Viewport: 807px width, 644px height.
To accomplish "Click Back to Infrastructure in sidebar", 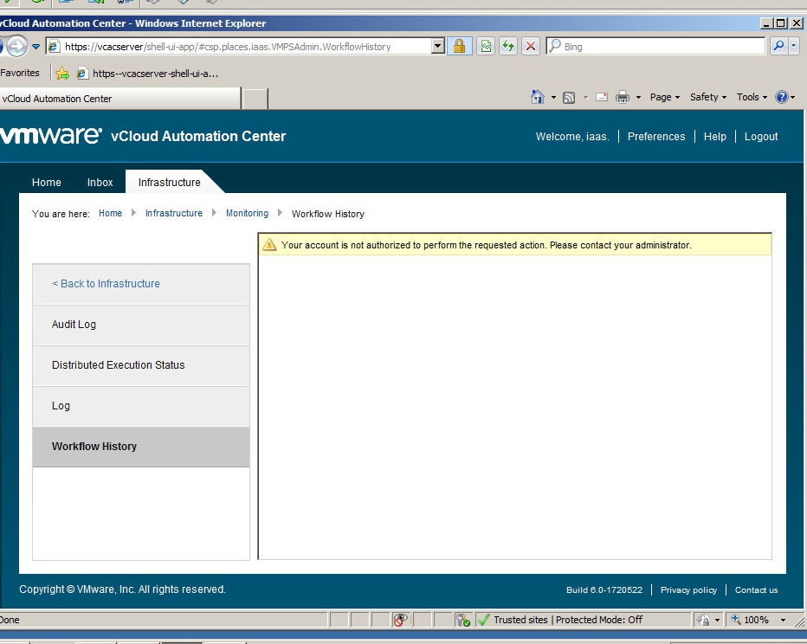I will tap(106, 283).
